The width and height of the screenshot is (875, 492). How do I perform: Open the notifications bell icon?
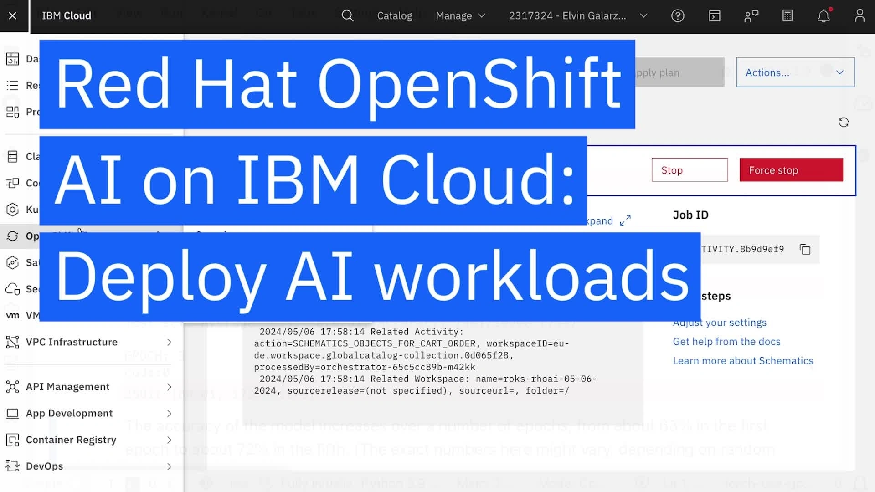click(823, 16)
